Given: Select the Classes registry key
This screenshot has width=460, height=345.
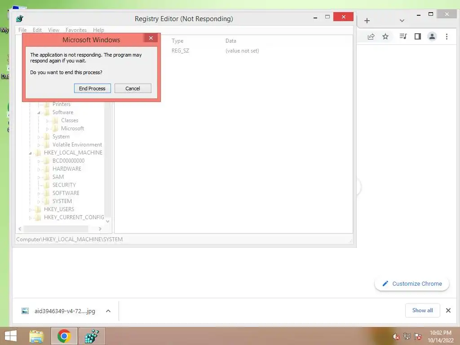Looking at the screenshot, I should tap(70, 120).
